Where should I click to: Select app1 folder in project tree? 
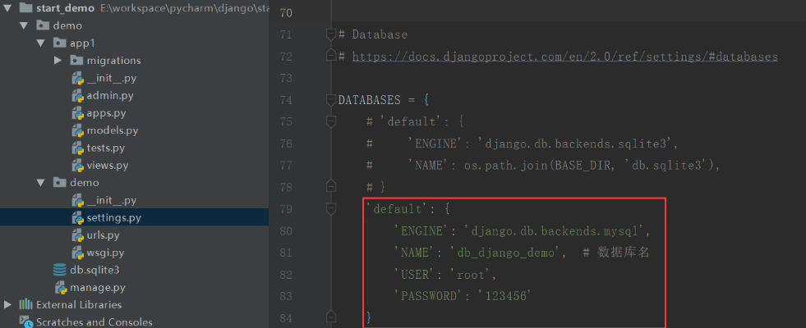click(x=83, y=43)
